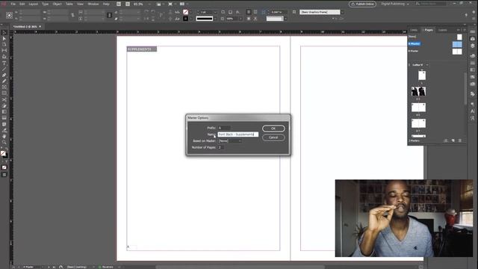This screenshot has width=478, height=269.
Task: Select the Zoom tool
Action: (4, 143)
